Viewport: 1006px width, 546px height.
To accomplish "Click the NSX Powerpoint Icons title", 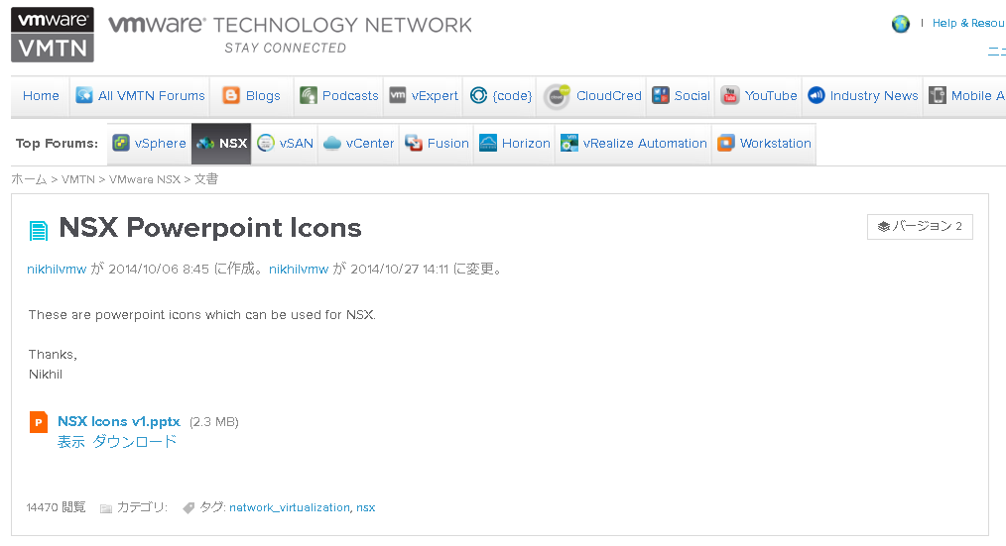I will (x=209, y=228).
